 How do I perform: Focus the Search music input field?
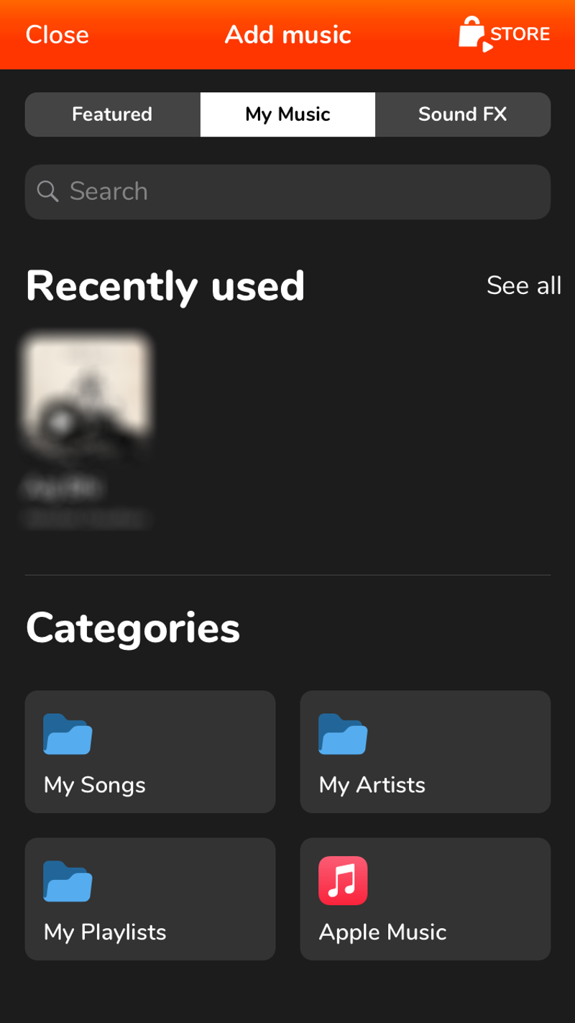click(x=302, y=192)
